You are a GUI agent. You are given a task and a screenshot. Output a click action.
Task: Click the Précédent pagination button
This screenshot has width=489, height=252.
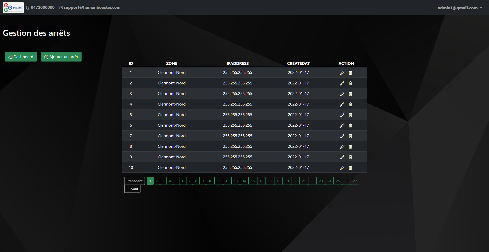[x=134, y=181]
